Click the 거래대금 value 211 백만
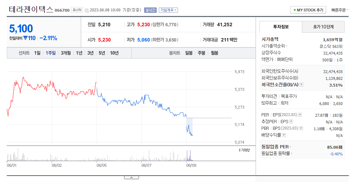This screenshot has width=356, height=182. click(x=229, y=40)
